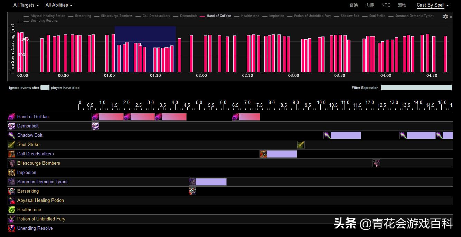Switch to the NPC tab
The height and width of the screenshot is (237, 461).
pyautogui.click(x=386, y=5)
